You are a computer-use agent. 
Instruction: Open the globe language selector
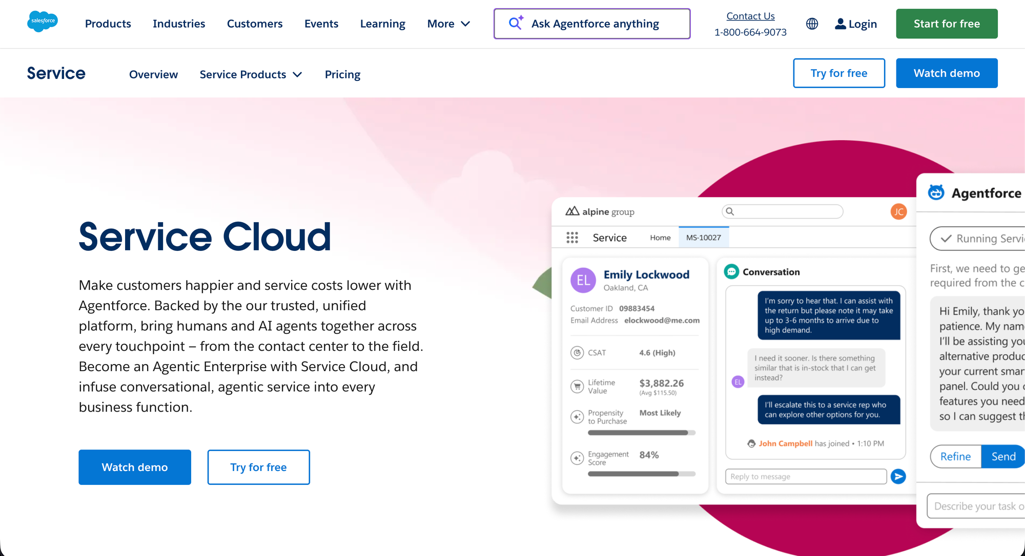[x=812, y=24]
